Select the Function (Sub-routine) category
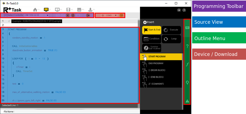 coord(151,48)
